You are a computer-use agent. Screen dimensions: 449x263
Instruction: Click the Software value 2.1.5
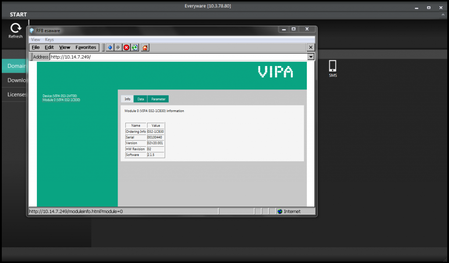[x=156, y=154]
